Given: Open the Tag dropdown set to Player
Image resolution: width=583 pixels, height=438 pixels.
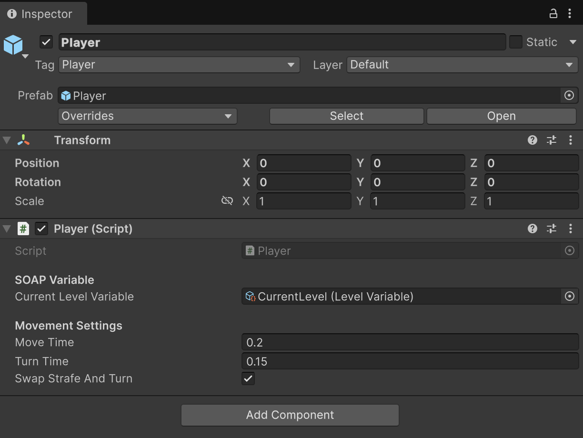Looking at the screenshot, I should click(179, 65).
